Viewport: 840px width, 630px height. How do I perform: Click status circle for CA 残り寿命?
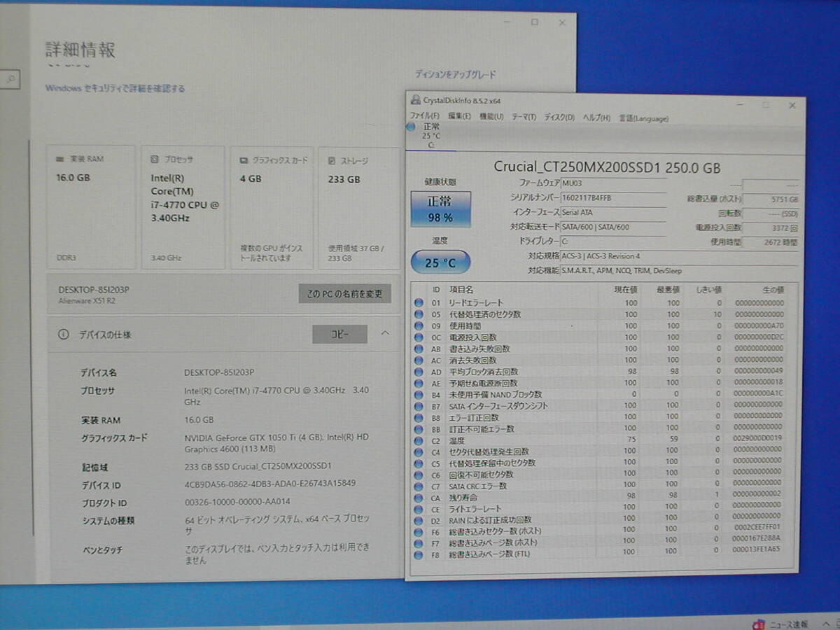419,498
